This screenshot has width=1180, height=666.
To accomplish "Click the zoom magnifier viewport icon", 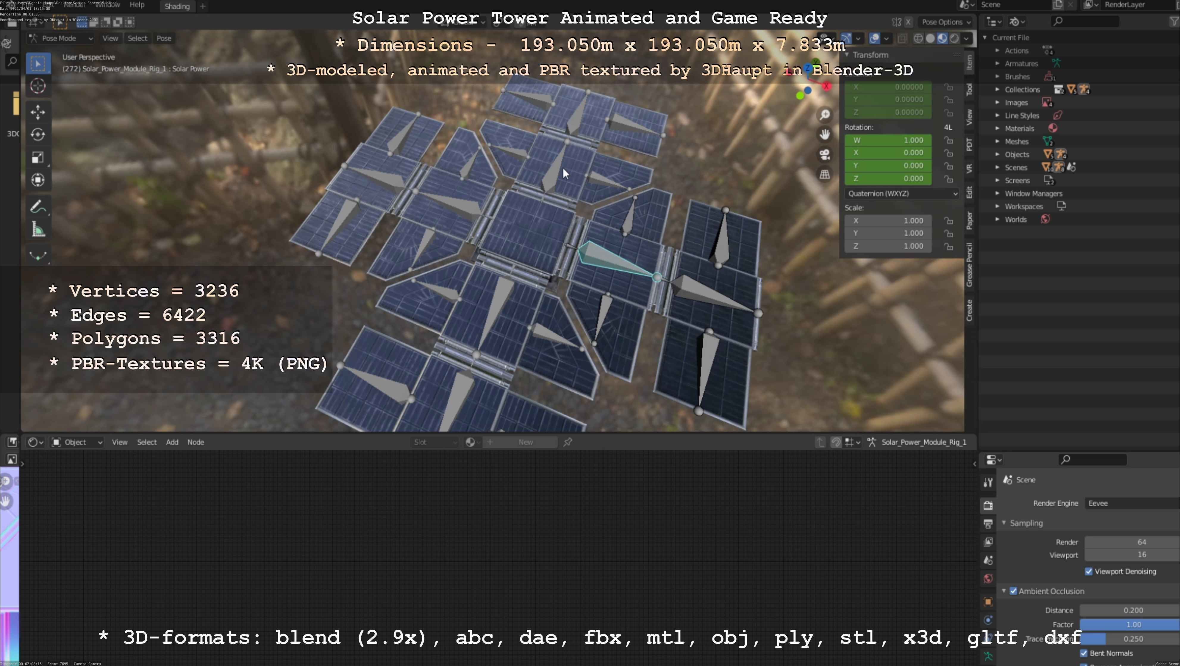I will (825, 115).
